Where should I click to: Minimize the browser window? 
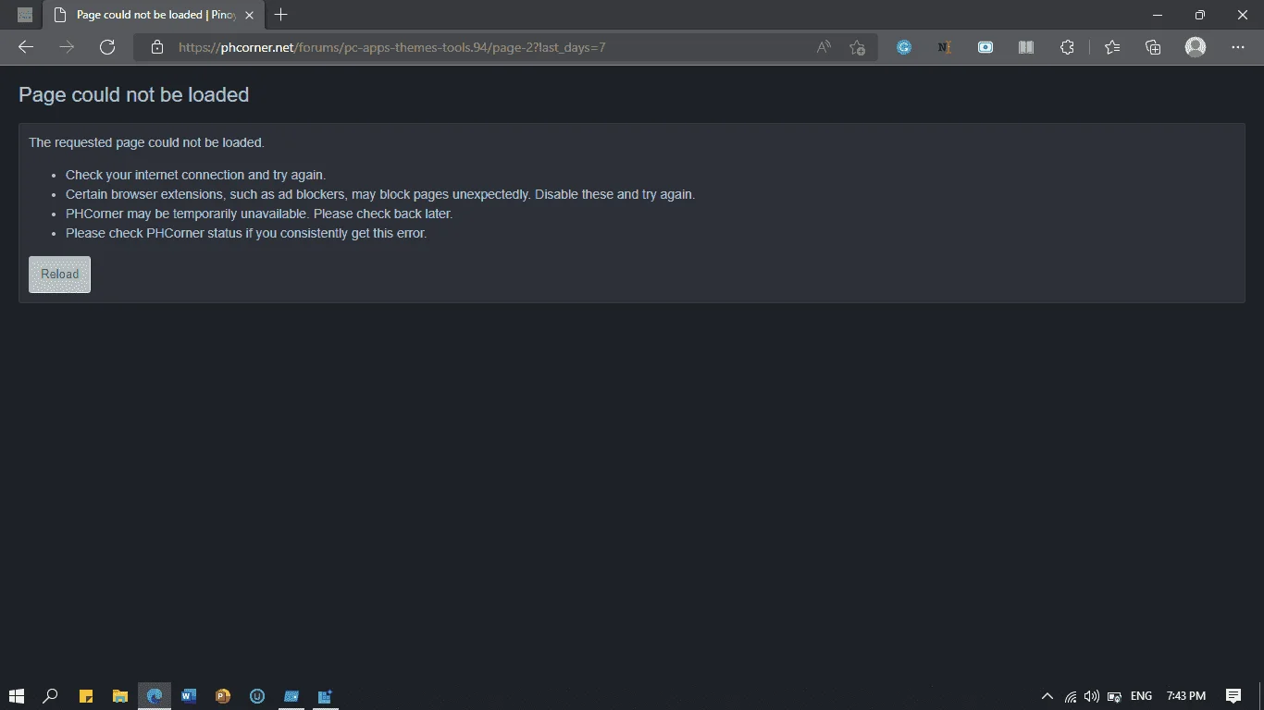pos(1158,15)
